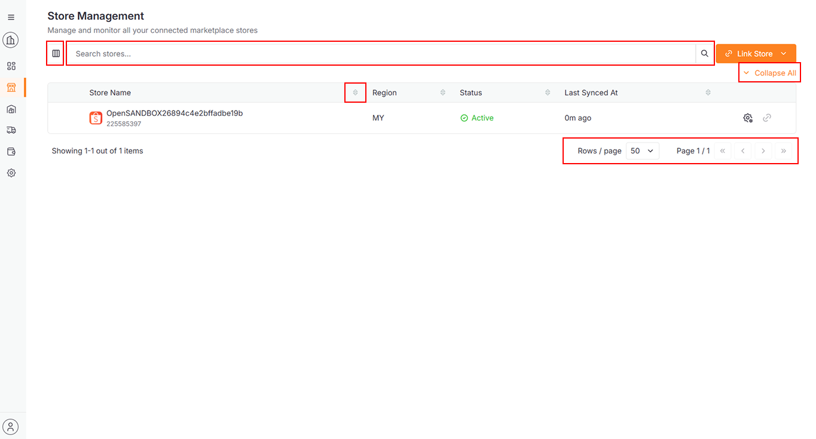Toggle the hamburger sidebar menu
Viewport: 816px width, 439px height.
[11, 17]
